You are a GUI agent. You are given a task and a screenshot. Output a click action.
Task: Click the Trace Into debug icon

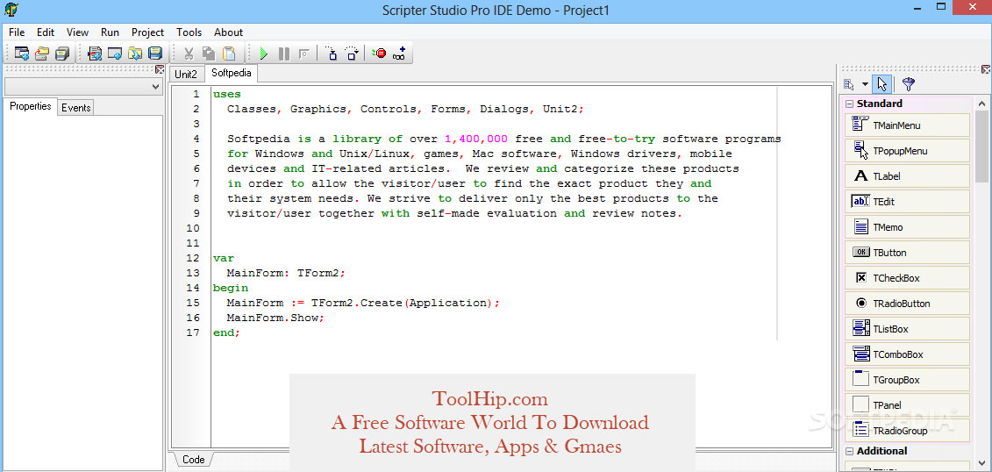331,54
